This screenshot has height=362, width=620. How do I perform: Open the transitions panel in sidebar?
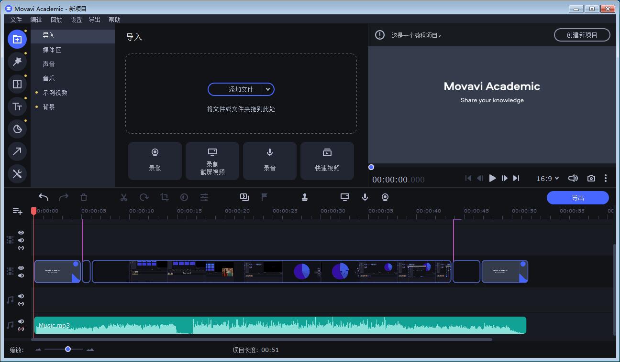pyautogui.click(x=17, y=84)
